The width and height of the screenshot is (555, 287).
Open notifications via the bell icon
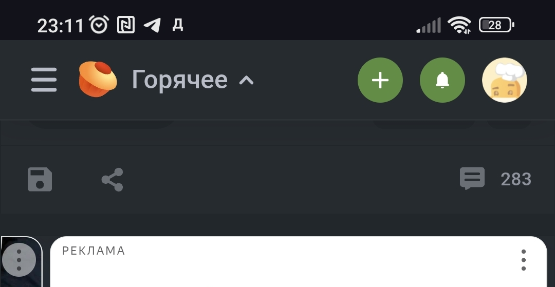(x=442, y=80)
